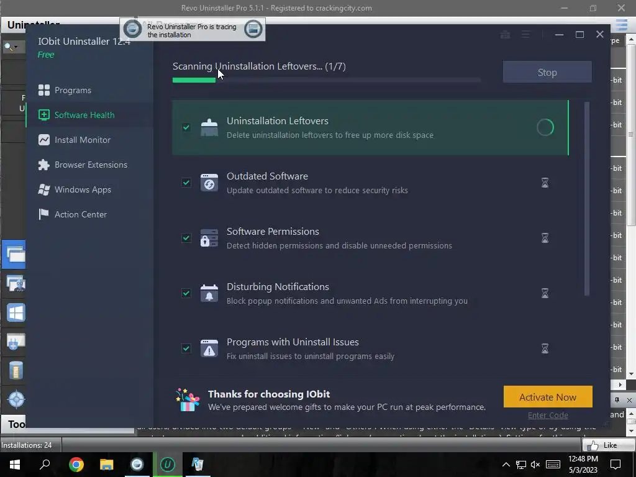
Task: Click the Action Center flag icon
Action: (44, 214)
